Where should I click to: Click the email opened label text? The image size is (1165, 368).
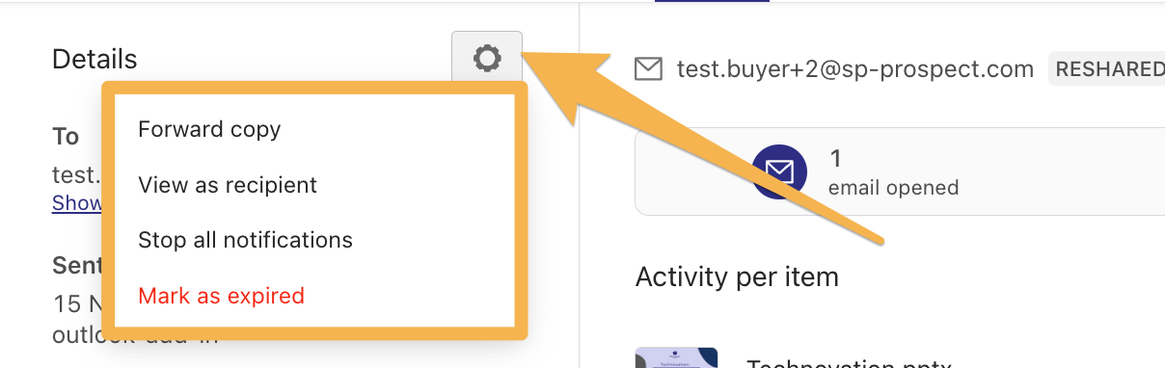point(893,187)
